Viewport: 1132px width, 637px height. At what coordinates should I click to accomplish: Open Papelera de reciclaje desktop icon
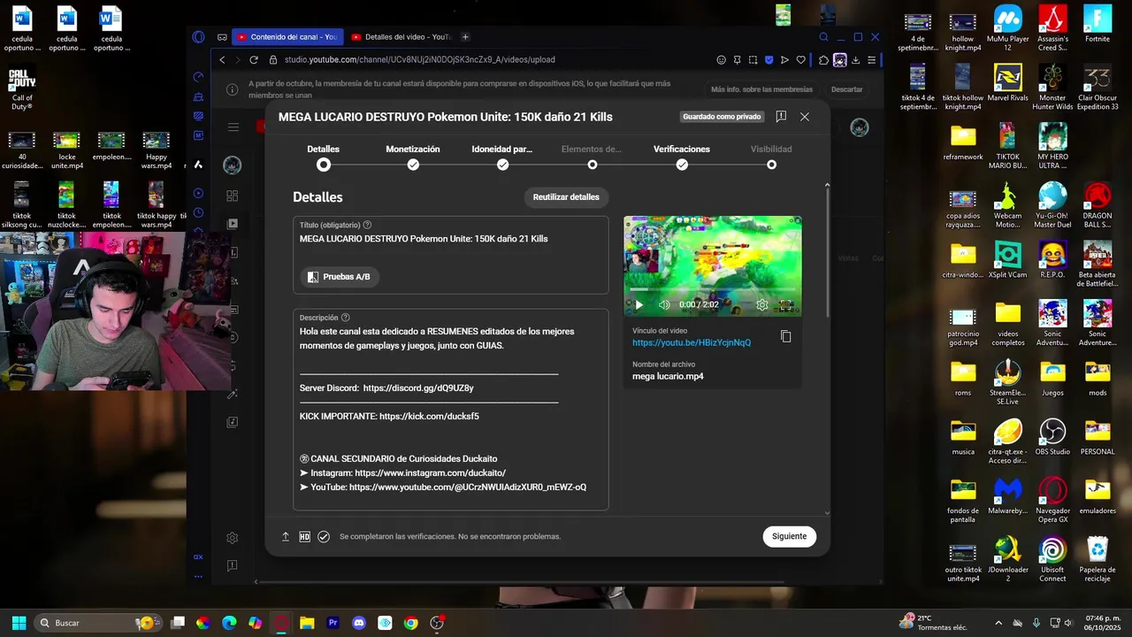1098,559
